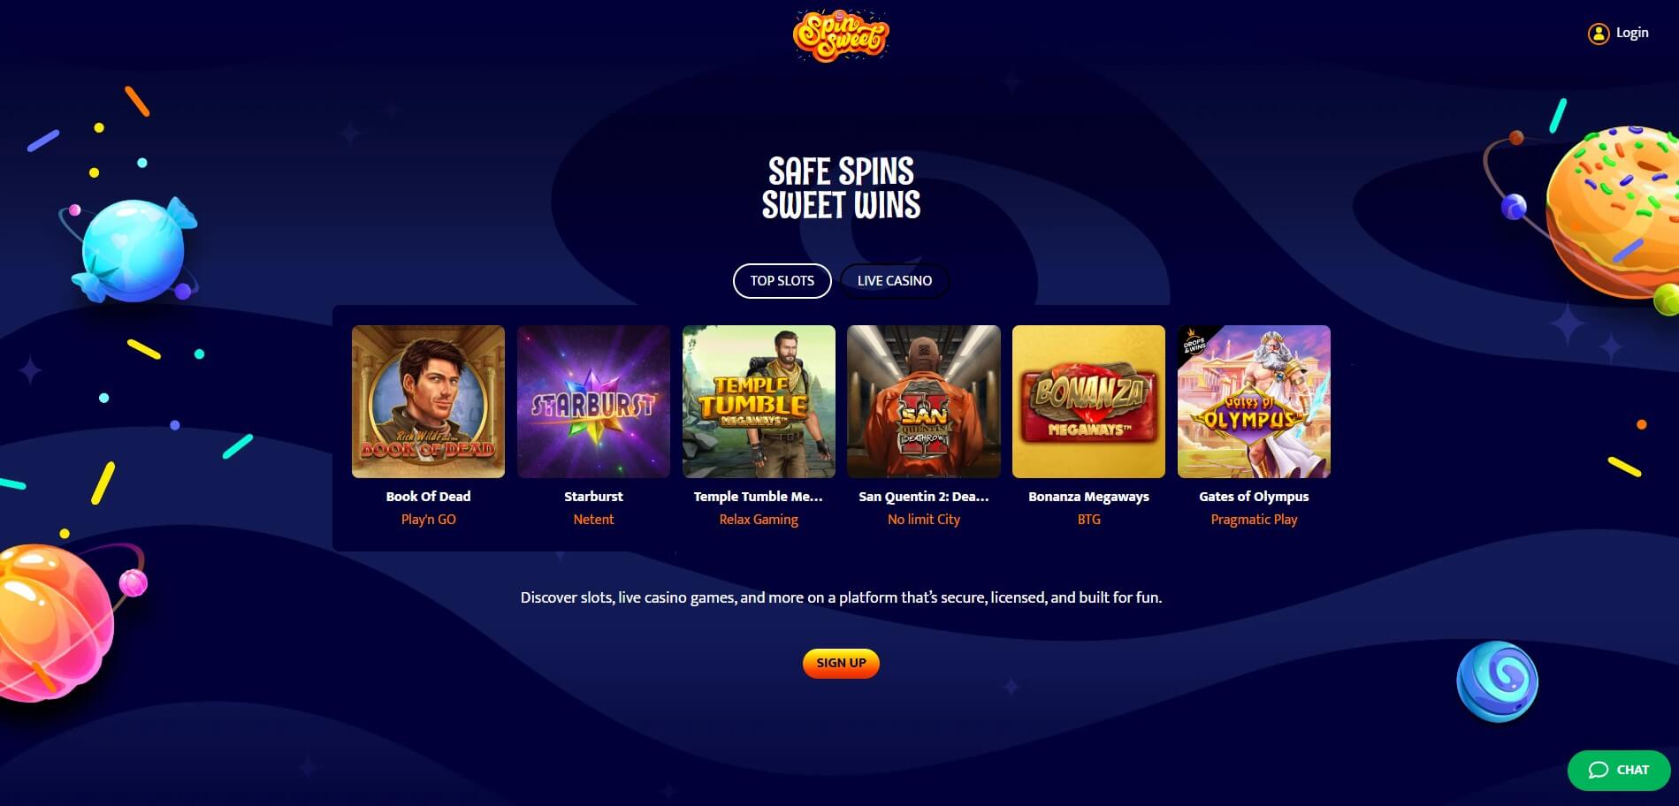Launch Gates of Olympus game thumbnail
This screenshot has height=806, width=1679.
pyautogui.click(x=1254, y=401)
